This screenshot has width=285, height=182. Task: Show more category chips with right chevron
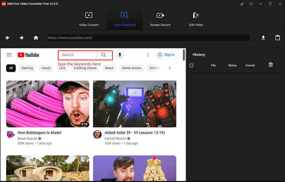pyautogui.click(x=170, y=68)
